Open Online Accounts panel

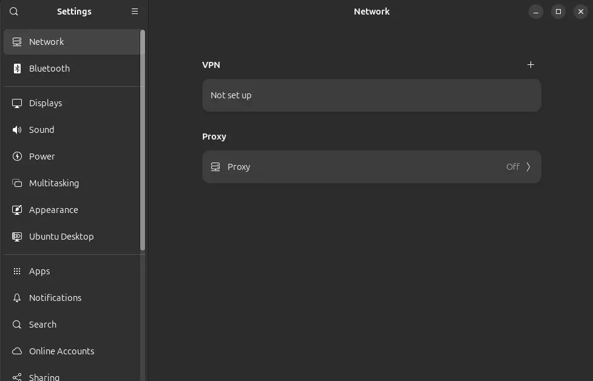61,351
